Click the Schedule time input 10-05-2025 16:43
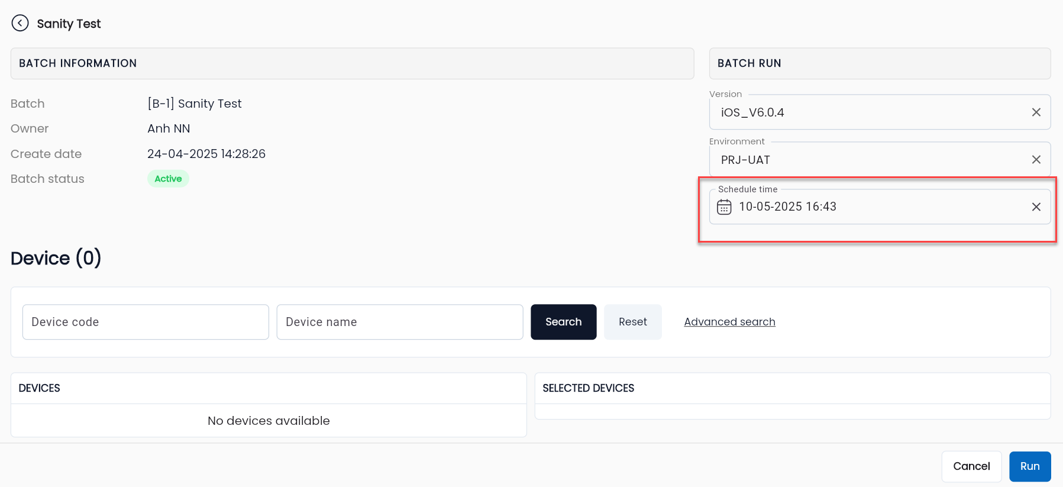 (x=880, y=207)
